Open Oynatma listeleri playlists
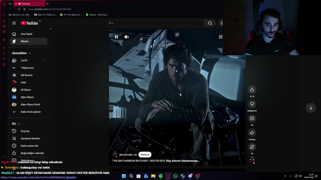 (x=28, y=138)
